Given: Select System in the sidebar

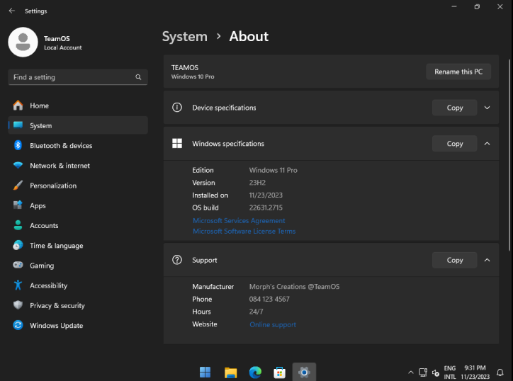Looking at the screenshot, I should [x=78, y=125].
